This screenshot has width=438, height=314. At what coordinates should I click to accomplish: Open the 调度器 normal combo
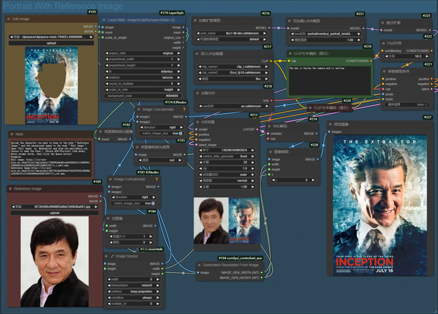point(227,181)
